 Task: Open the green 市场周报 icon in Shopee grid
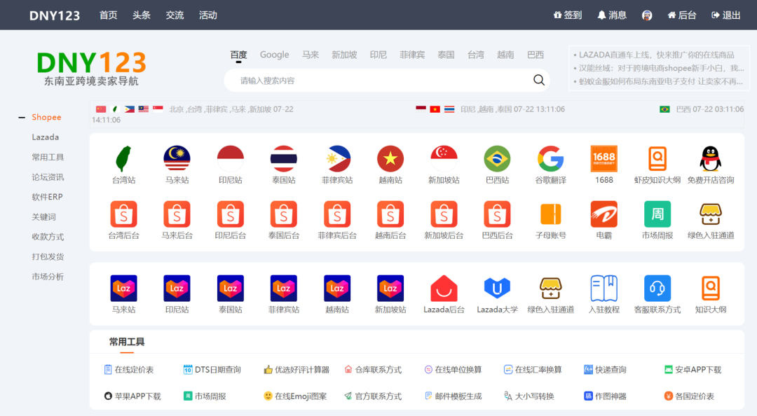[657, 214]
